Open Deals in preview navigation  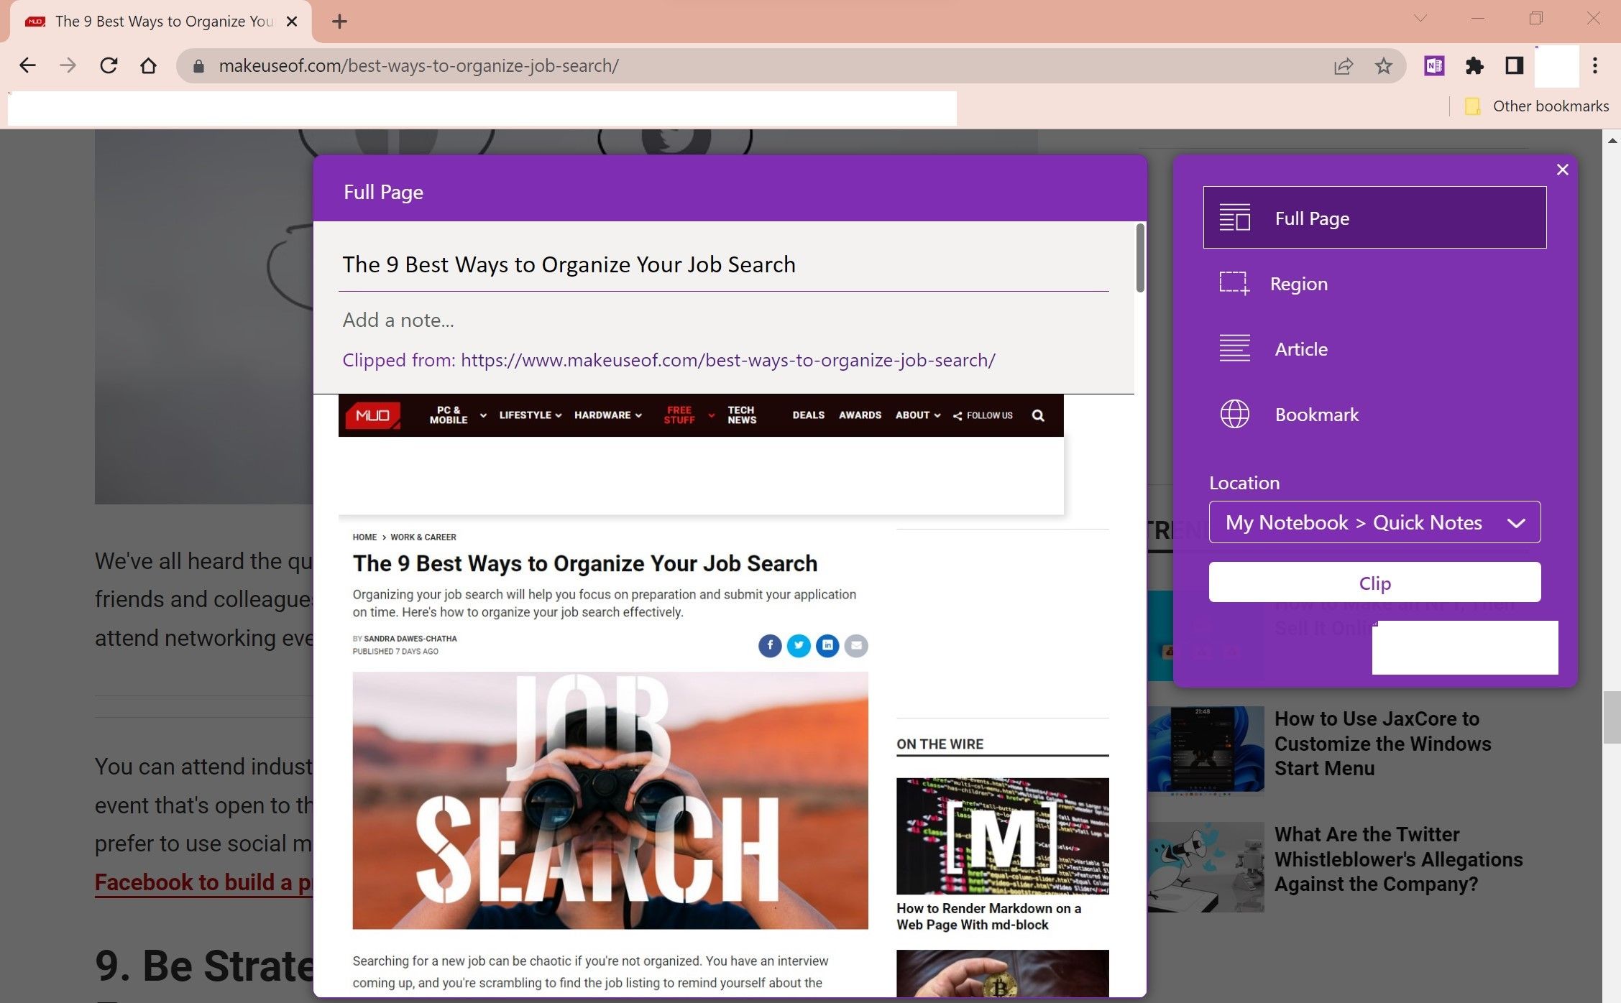(808, 415)
